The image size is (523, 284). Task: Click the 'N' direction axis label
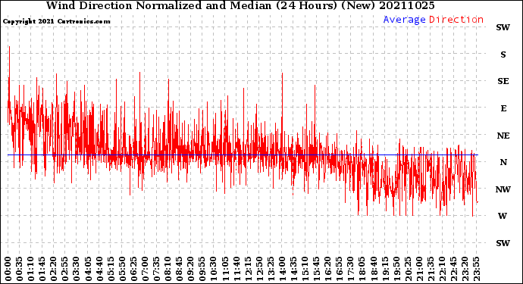coord(503,162)
